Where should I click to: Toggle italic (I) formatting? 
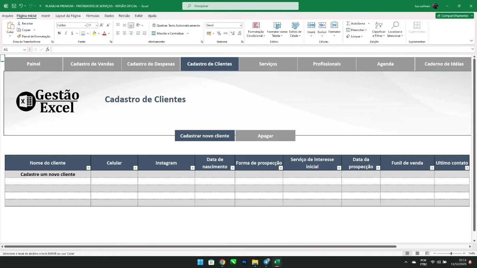pyautogui.click(x=66, y=33)
